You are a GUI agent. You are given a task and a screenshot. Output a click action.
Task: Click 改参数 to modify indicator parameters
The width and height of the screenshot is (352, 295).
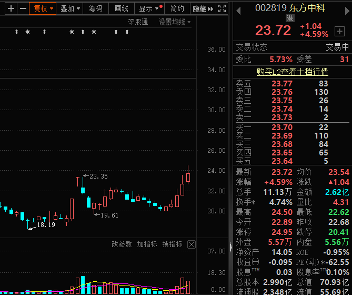point(122,244)
